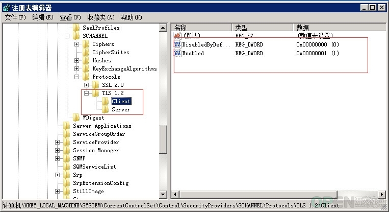Click the Srp folder icon
Viewport: 389px width, 212px height.
(x=67, y=175)
